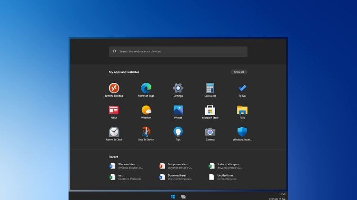Viewport: 357px width, 200px height.
Task: Open the Files app
Action: click(242, 110)
